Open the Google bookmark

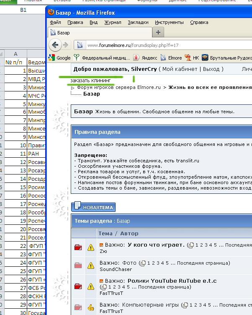point(59,58)
